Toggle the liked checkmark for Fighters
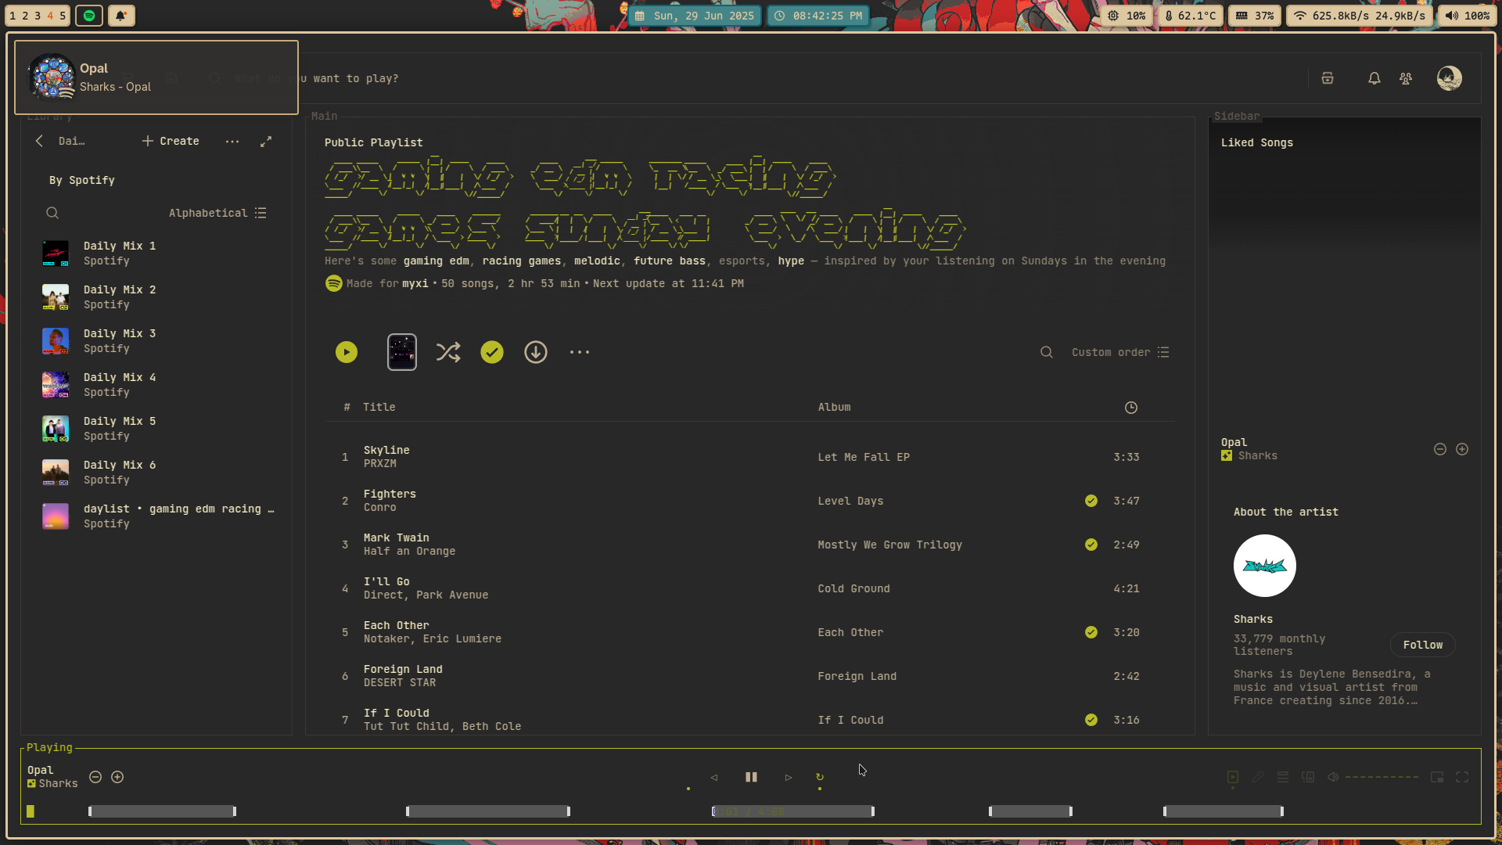 pyautogui.click(x=1091, y=501)
